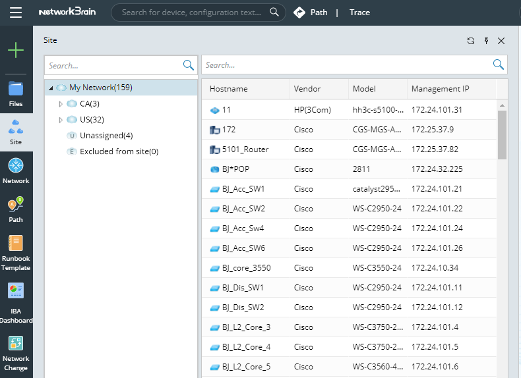Viewport: 521px width, 378px height.
Task: Open the Files sidebar panel
Action: point(16,93)
